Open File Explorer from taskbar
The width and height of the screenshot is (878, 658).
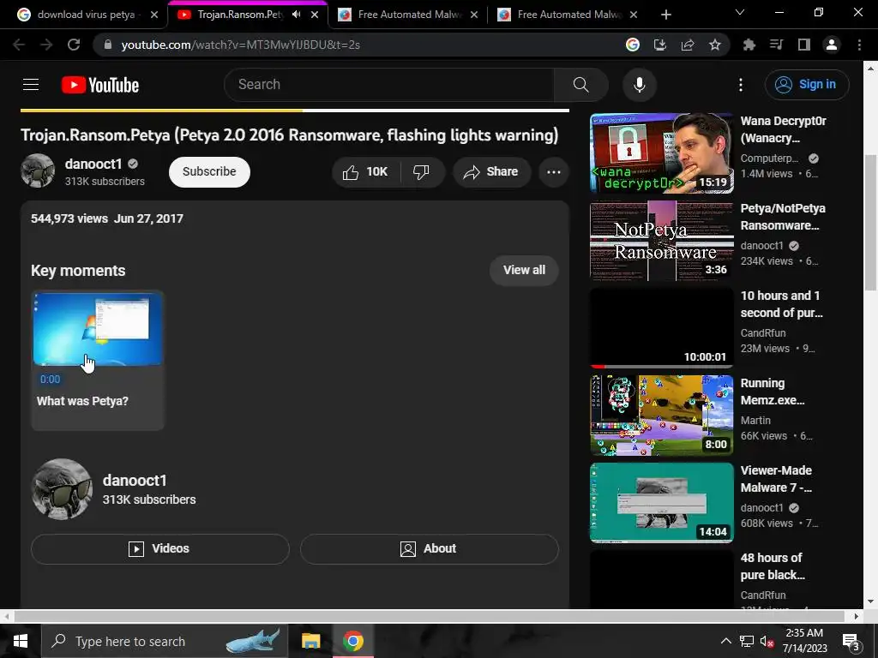[310, 641]
